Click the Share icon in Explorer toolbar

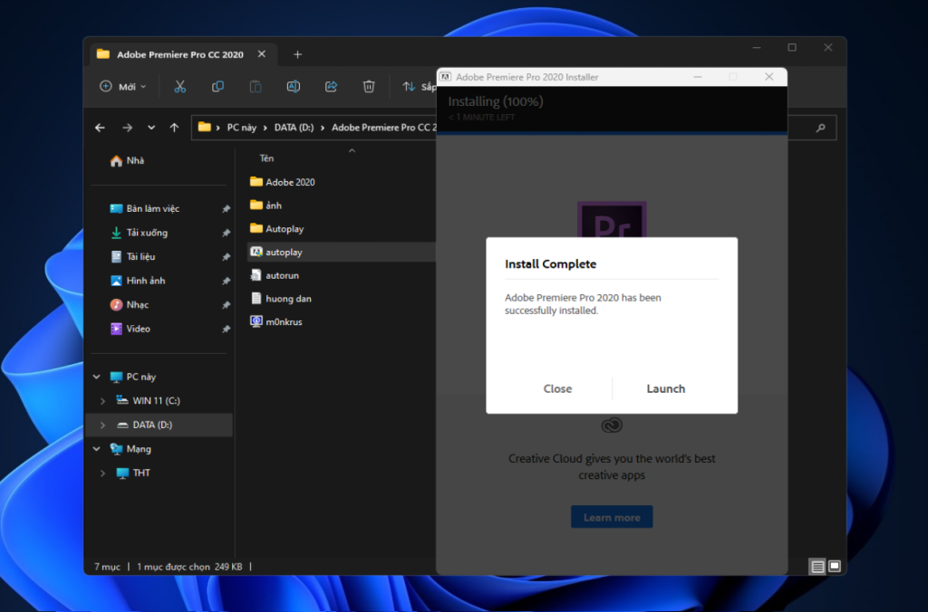(331, 86)
